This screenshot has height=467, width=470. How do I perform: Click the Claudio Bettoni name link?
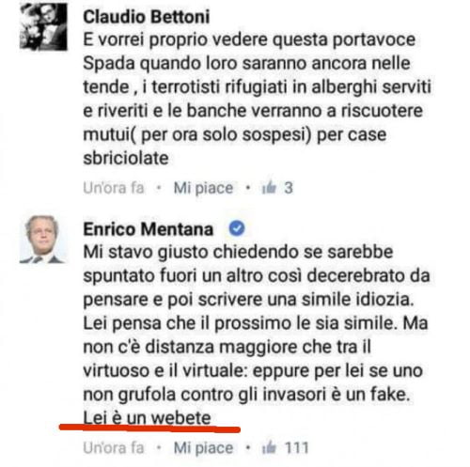pyautogui.click(x=147, y=17)
